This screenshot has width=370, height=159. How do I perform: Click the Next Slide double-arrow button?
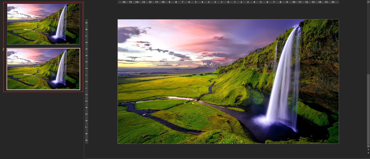pos(368,153)
